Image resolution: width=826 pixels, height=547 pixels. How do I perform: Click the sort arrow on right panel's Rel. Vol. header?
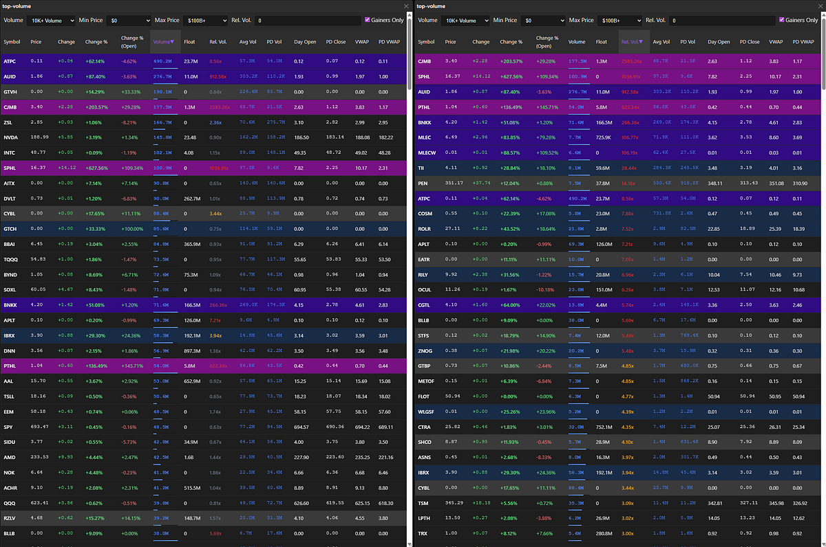pyautogui.click(x=642, y=42)
